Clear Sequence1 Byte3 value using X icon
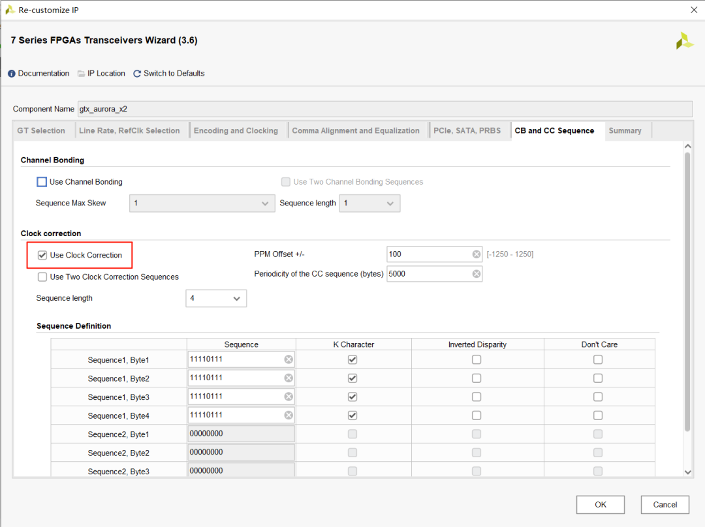Image resolution: width=705 pixels, height=527 pixels. coord(289,397)
